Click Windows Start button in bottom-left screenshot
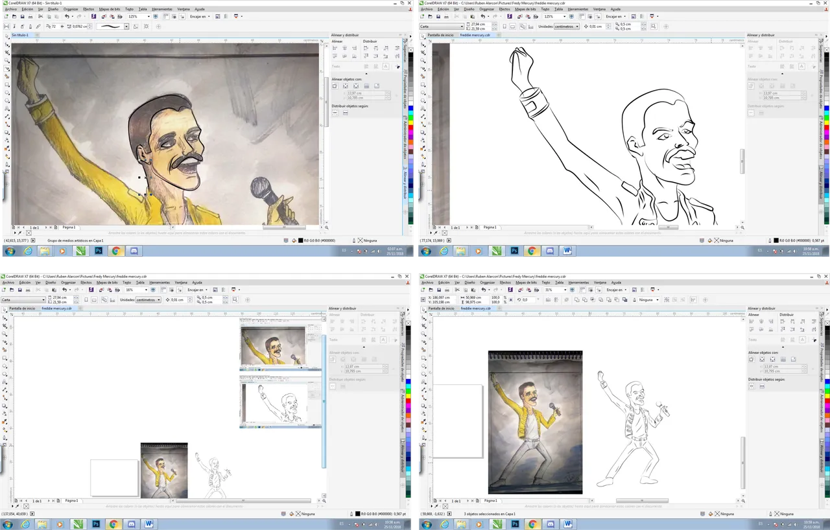This screenshot has height=530, width=830. point(9,523)
